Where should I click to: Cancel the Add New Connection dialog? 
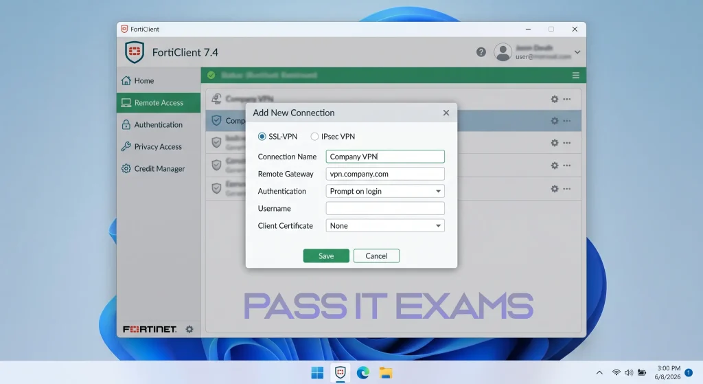coord(376,256)
